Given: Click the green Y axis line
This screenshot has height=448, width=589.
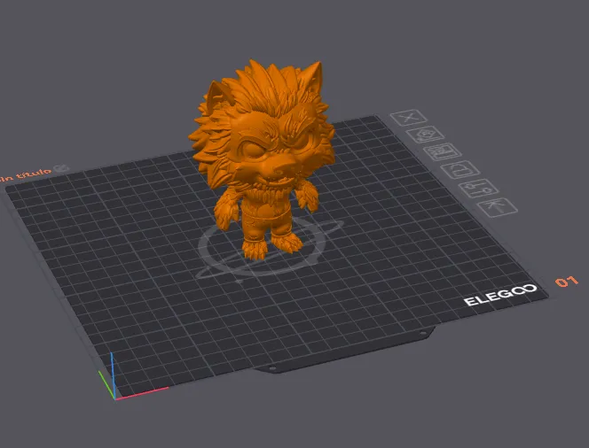Looking at the screenshot, I should pyautogui.click(x=106, y=384).
